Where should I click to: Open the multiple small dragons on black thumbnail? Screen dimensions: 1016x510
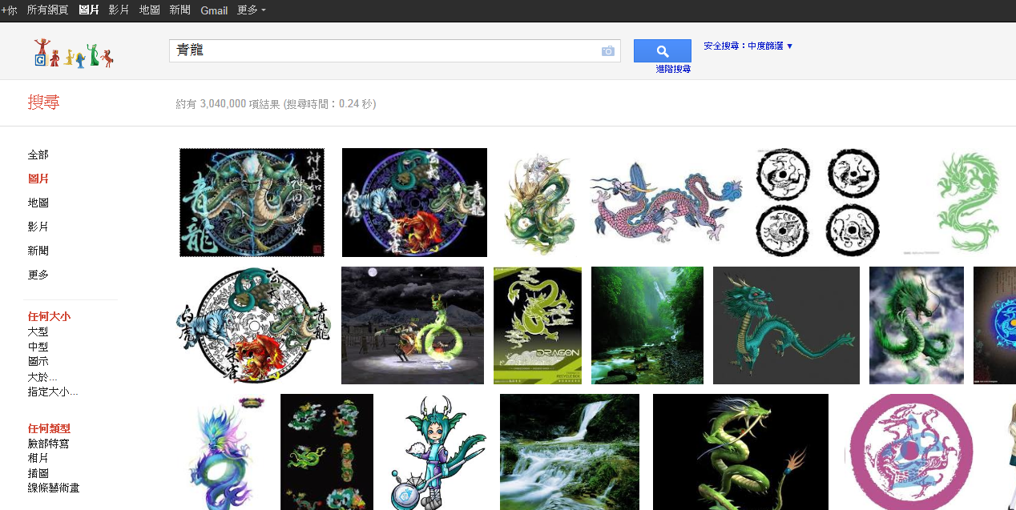327,452
